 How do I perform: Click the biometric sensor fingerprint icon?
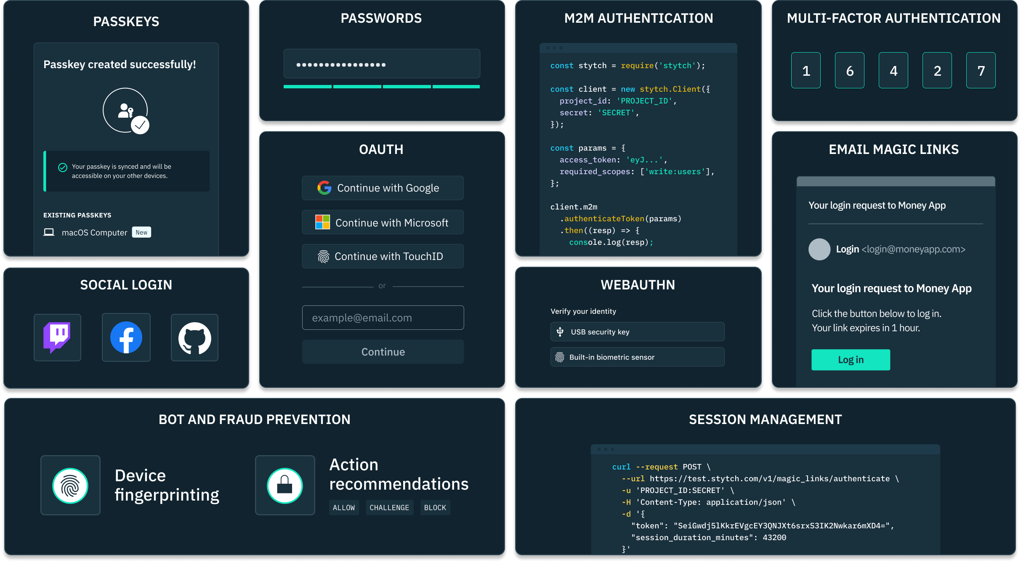tap(560, 357)
